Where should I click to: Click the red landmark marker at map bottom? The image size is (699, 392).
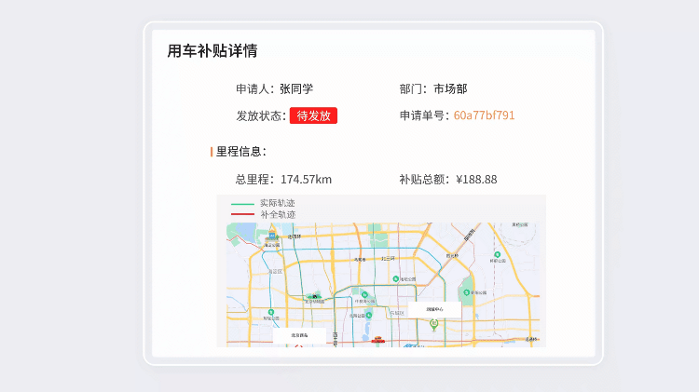point(378,340)
